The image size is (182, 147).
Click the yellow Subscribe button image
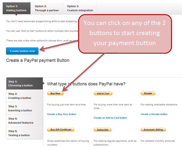click(x=103, y=130)
